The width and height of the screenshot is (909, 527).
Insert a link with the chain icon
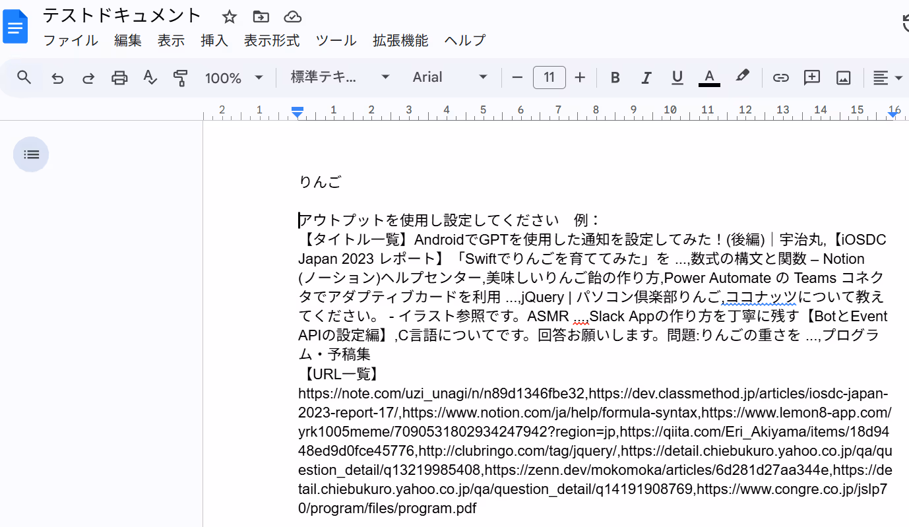pyautogui.click(x=780, y=78)
